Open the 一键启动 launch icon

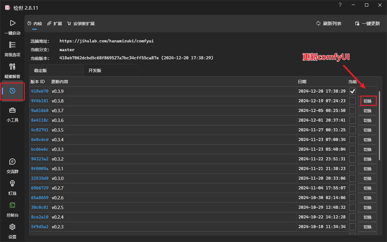click(x=12, y=23)
